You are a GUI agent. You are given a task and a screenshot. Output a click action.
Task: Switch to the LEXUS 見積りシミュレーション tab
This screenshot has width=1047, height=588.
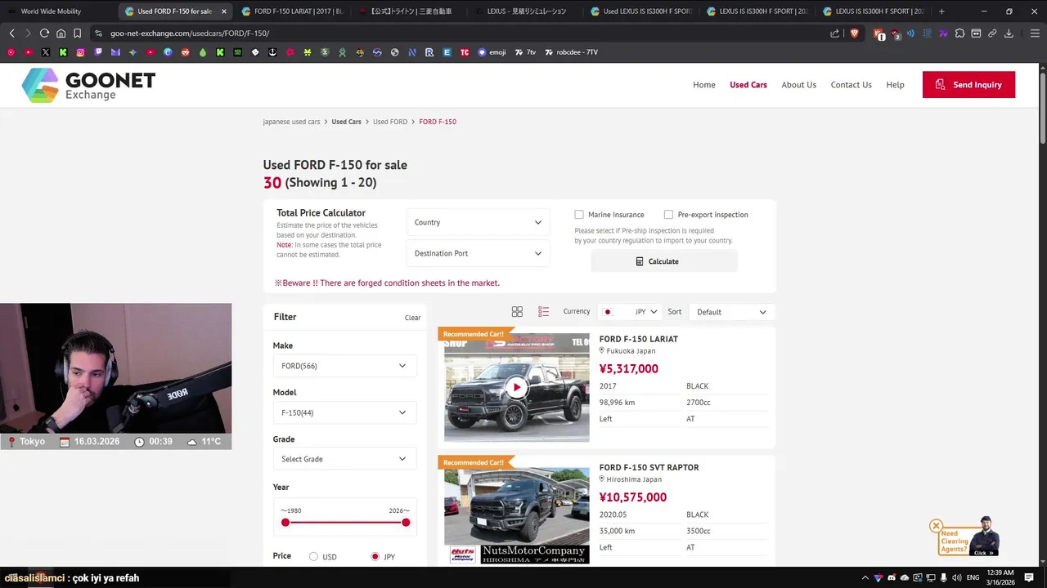coord(525,11)
